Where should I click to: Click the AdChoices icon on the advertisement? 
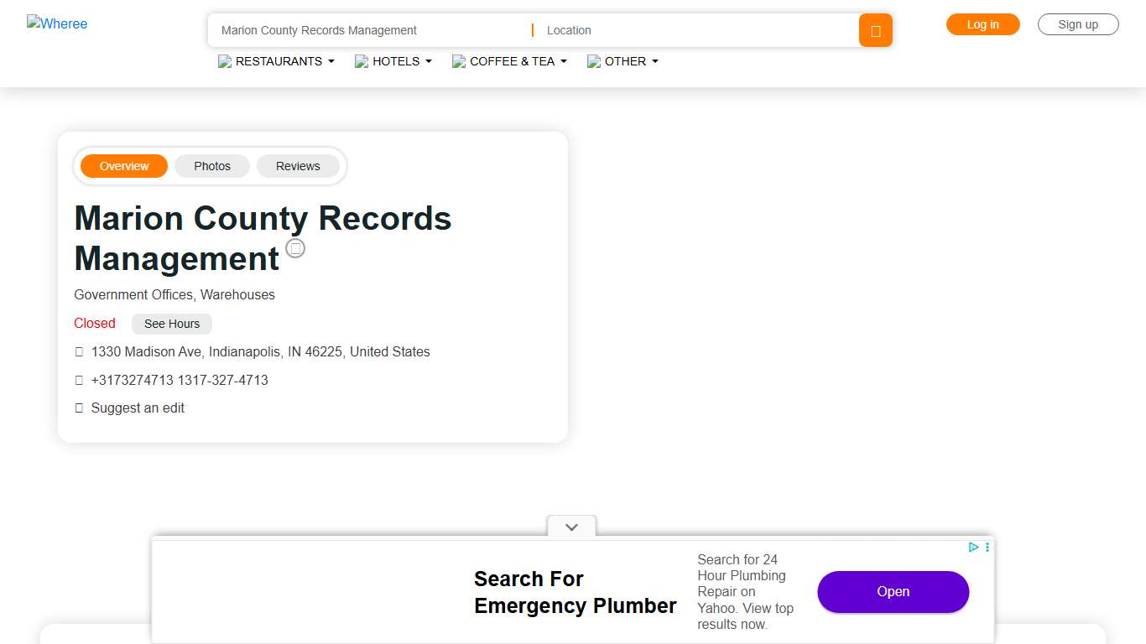tap(973, 547)
